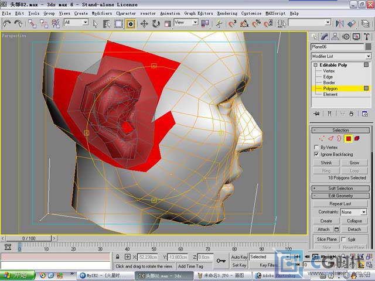Select the Bind to Space Warp tool
375x281 pixels.
pyautogui.click(x=56, y=23)
